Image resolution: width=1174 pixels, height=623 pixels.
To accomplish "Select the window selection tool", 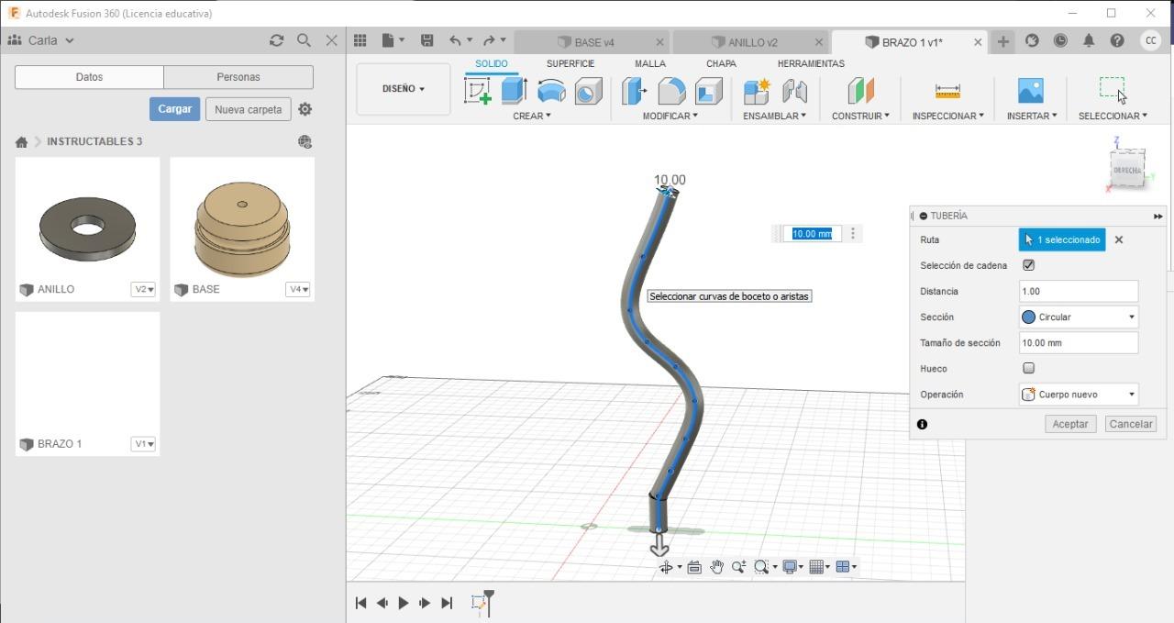I will [x=1113, y=89].
